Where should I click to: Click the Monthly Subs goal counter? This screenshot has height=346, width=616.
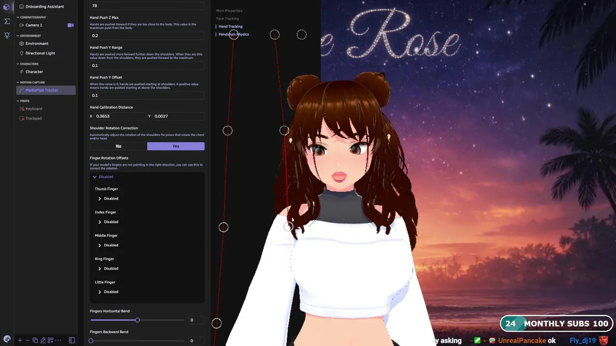(x=556, y=323)
